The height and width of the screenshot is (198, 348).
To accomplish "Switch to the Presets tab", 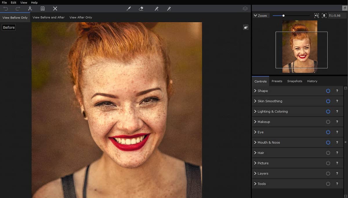I will pos(277,81).
